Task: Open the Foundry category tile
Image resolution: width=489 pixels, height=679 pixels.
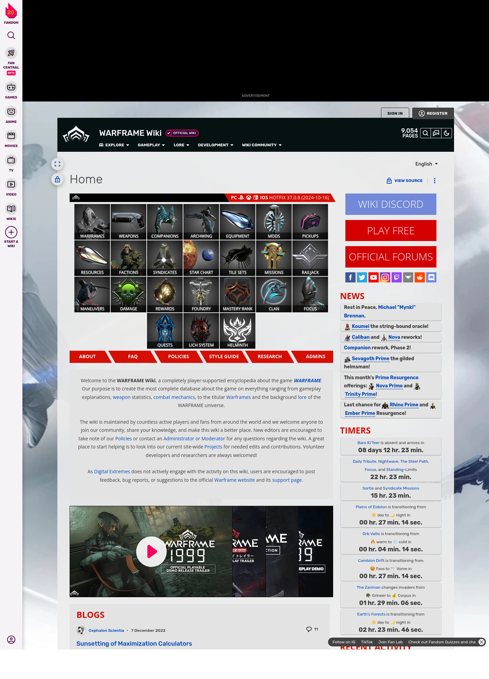Action: tap(201, 294)
